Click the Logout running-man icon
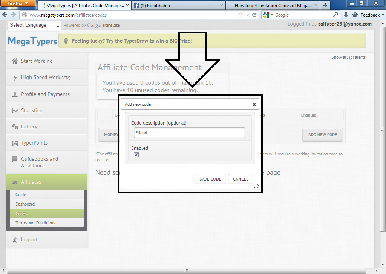 (x=15, y=240)
